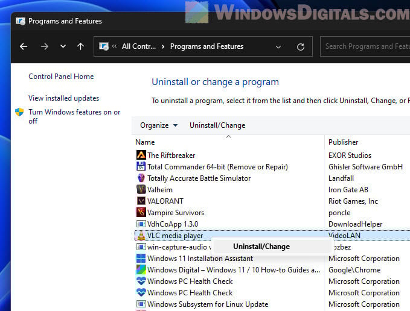Viewport: 410px width, 311px height.
Task: Click the Programs and Features title bar icon
Action: click(x=21, y=21)
